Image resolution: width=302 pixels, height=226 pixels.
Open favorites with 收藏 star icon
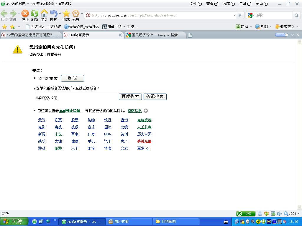point(66,14)
